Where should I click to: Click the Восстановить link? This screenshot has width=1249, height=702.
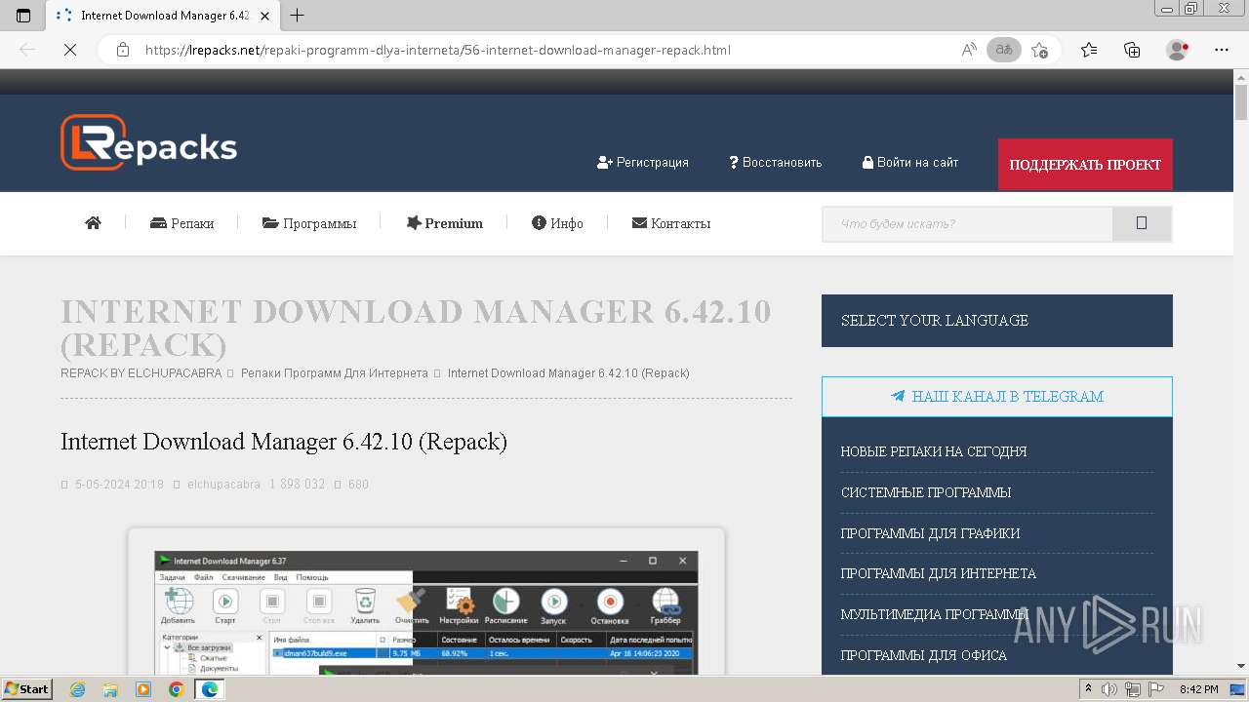pyautogui.click(x=776, y=163)
